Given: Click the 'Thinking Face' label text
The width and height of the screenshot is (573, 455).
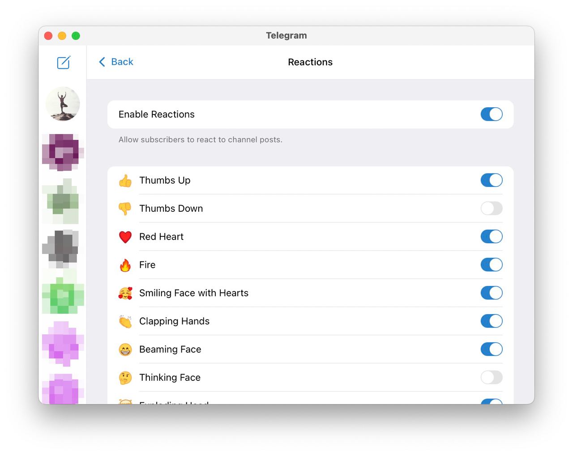Looking at the screenshot, I should (170, 378).
